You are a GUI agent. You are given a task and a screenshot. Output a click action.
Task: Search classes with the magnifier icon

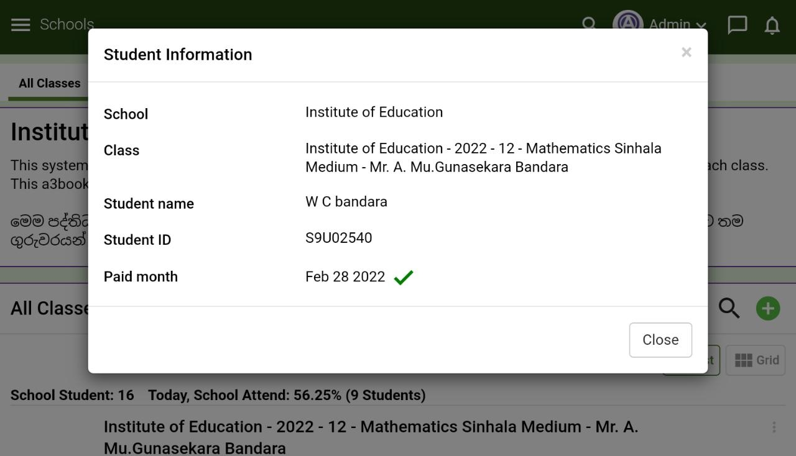click(729, 308)
